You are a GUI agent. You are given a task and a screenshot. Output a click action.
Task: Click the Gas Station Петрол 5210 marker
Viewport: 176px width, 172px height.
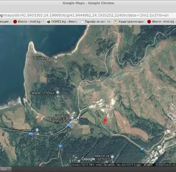(x=72, y=118)
